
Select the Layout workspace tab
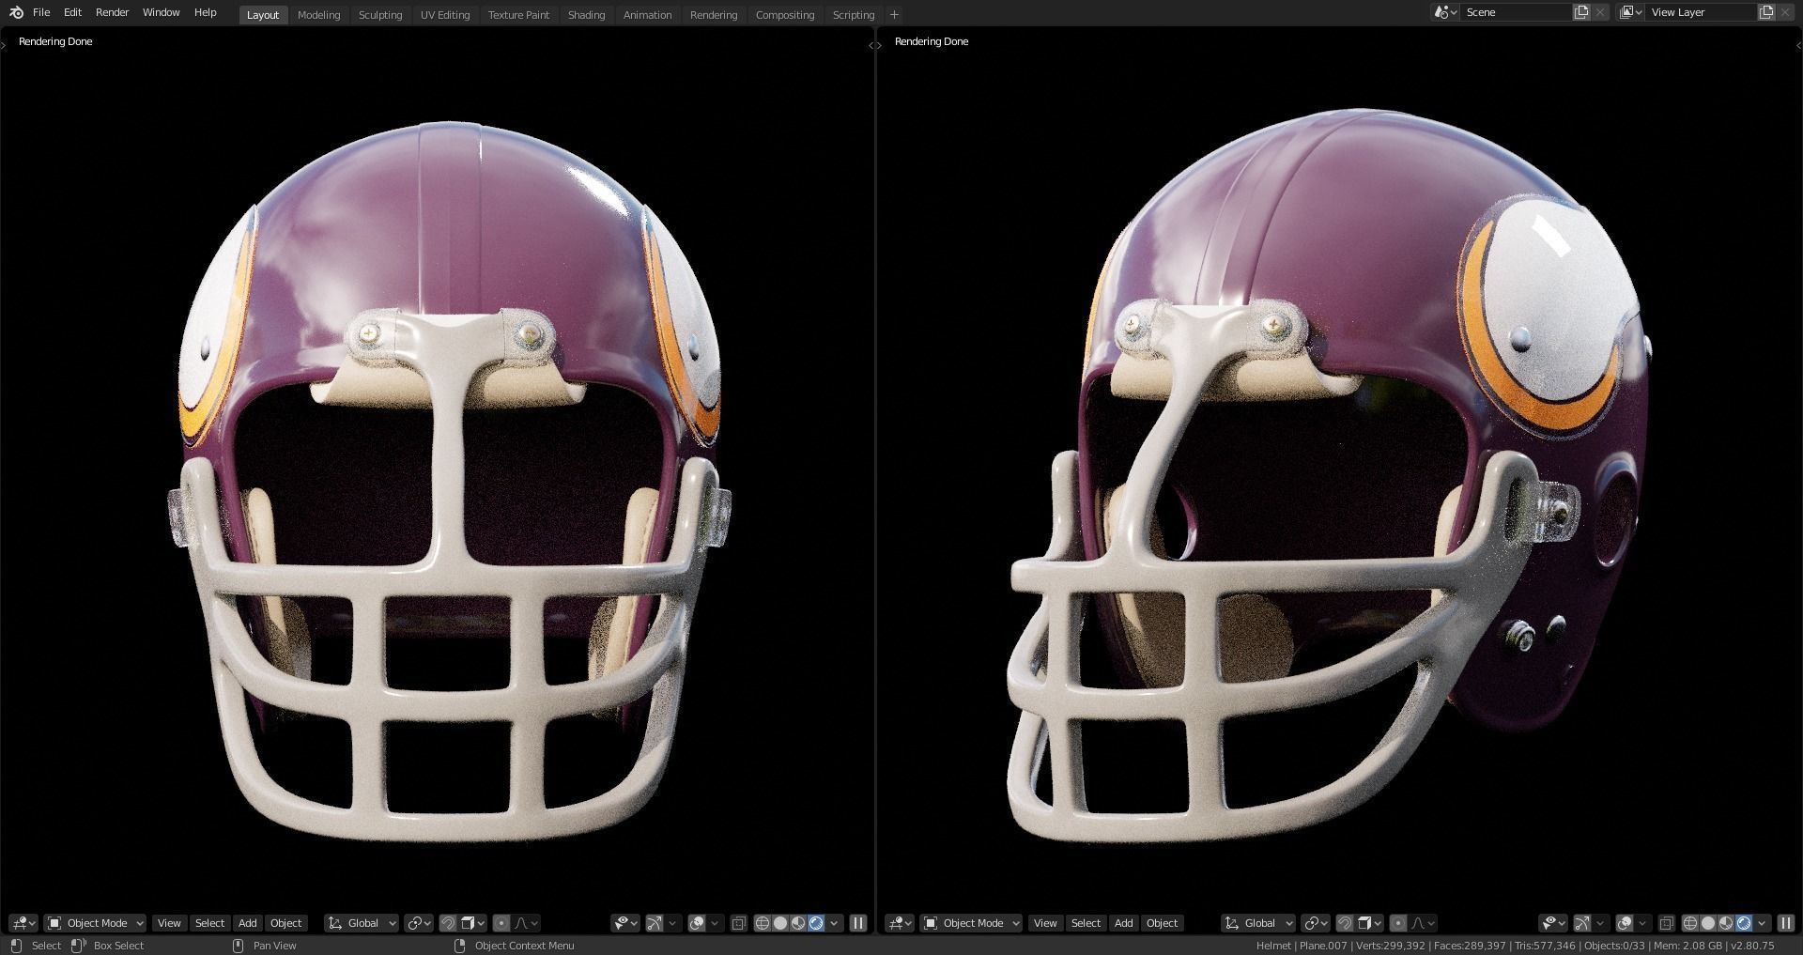click(x=263, y=15)
